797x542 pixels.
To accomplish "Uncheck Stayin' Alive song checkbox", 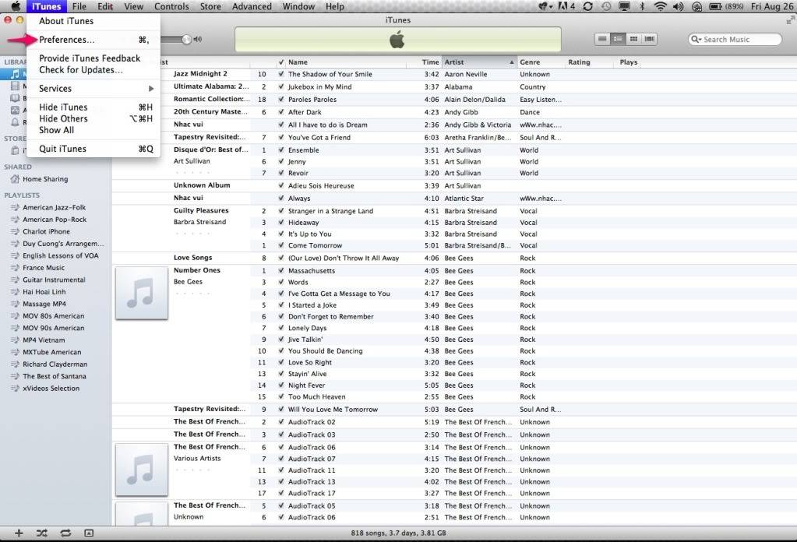I will (x=281, y=374).
